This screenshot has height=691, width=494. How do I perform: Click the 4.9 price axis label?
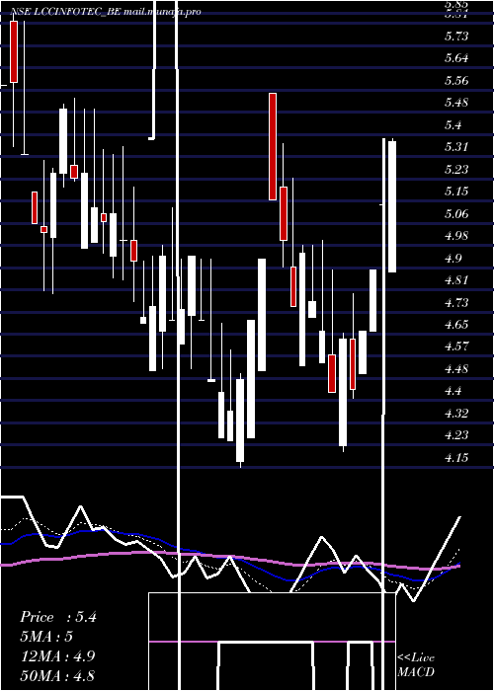coord(453,259)
